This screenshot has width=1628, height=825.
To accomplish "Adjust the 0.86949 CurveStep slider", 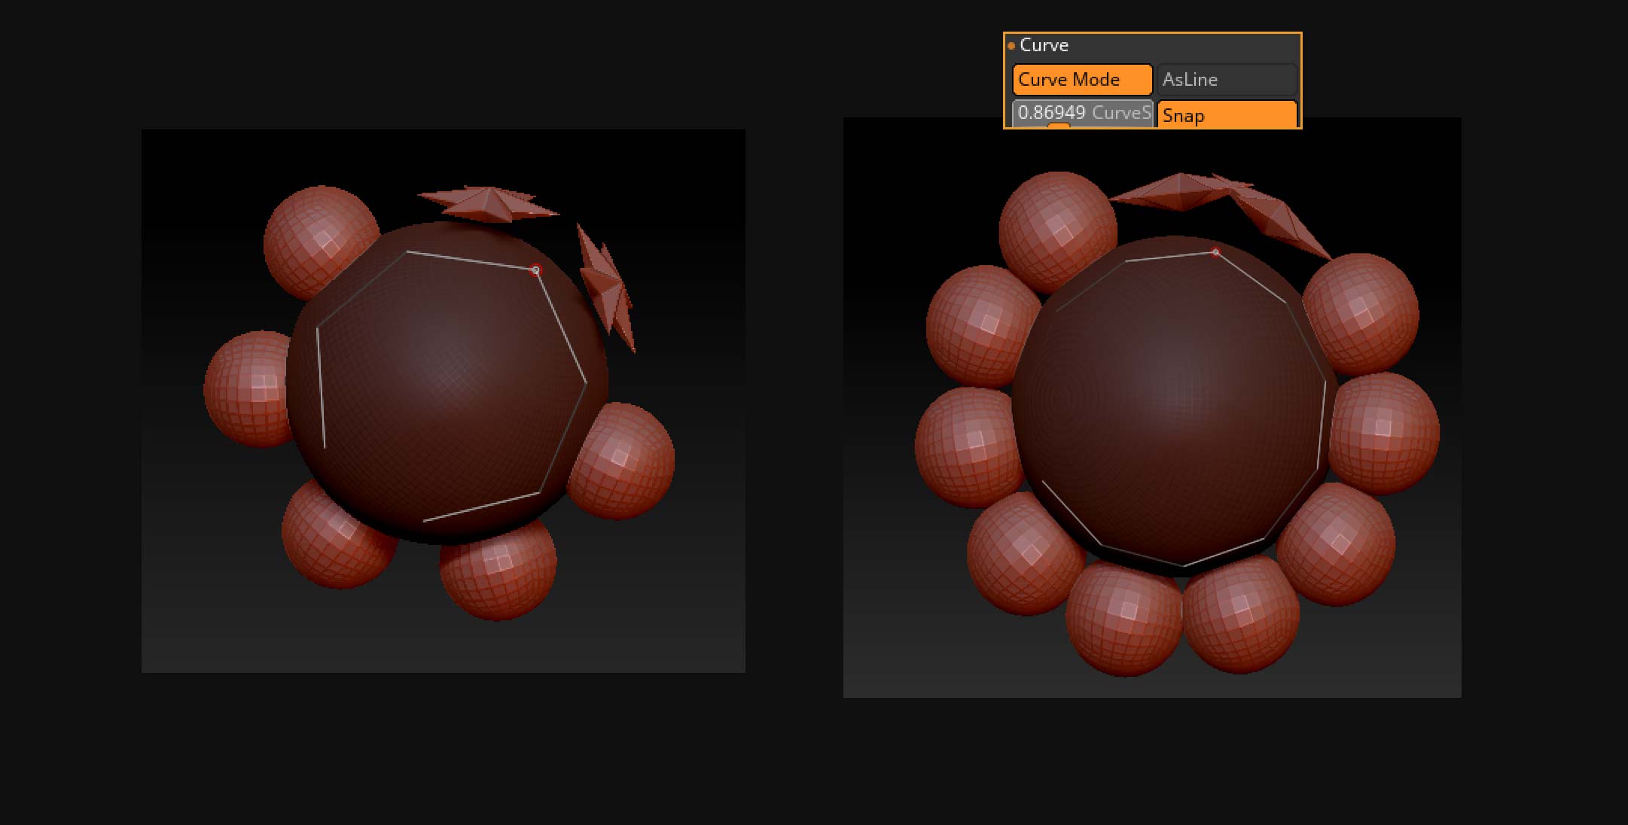I will coord(1082,114).
